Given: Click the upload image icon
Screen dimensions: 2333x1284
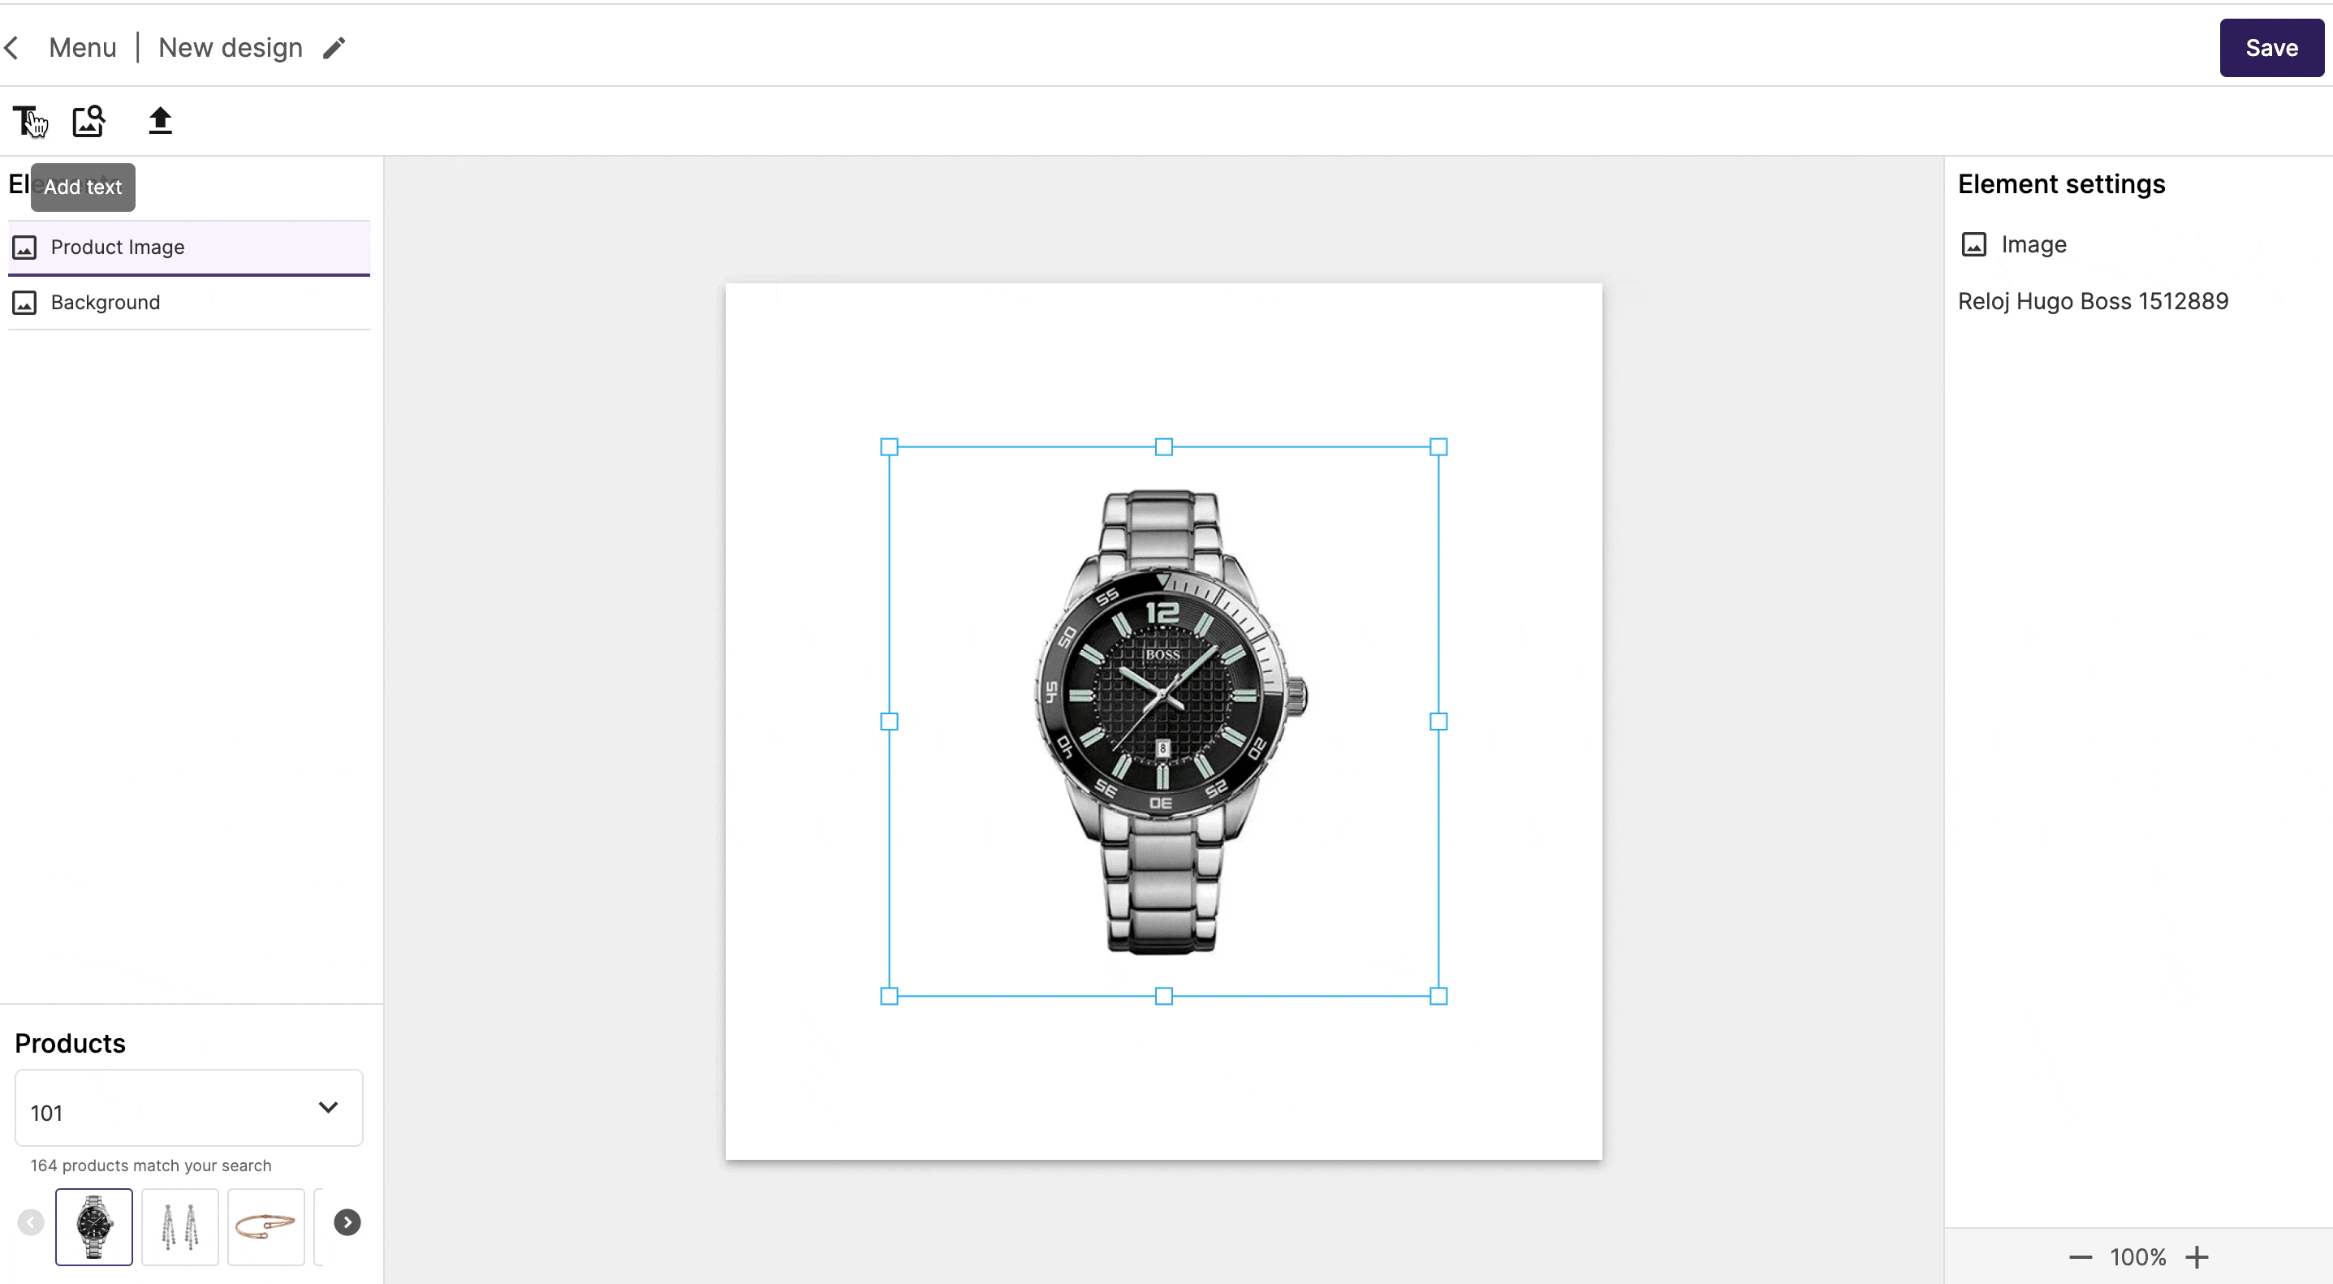Looking at the screenshot, I should click(x=160, y=120).
